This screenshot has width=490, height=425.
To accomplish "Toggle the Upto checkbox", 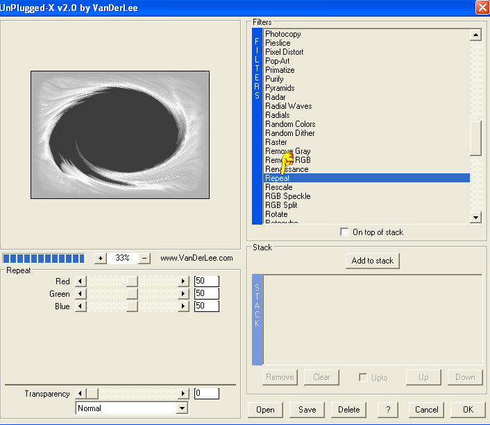I will pos(363,377).
